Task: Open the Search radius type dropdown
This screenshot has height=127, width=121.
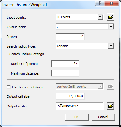Action: click(111, 46)
